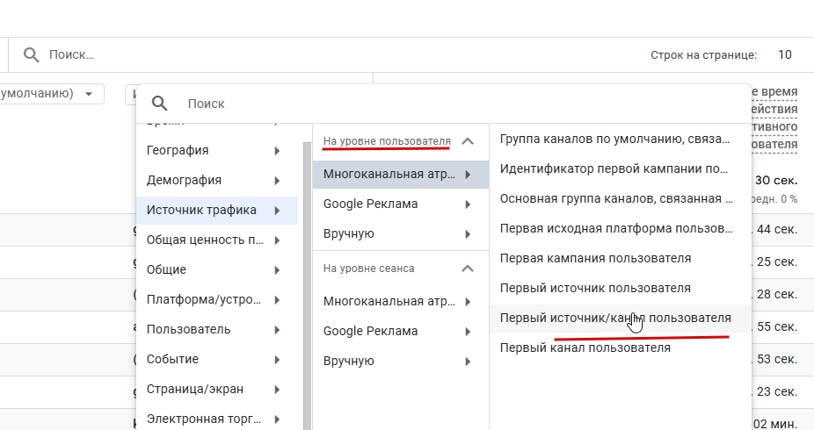Open the rows-per-page dropdown showing 10
Screen dimensions: 814x430
tap(784, 55)
